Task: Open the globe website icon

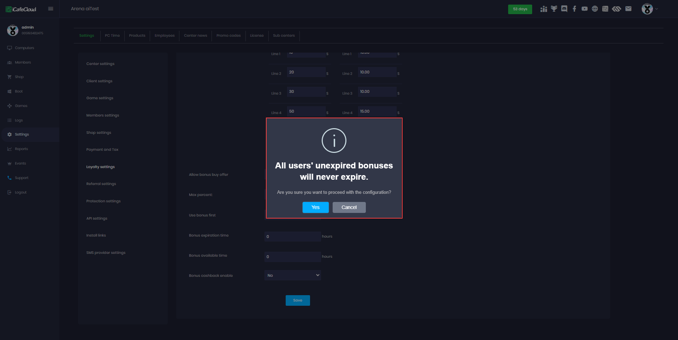Action: tap(595, 9)
